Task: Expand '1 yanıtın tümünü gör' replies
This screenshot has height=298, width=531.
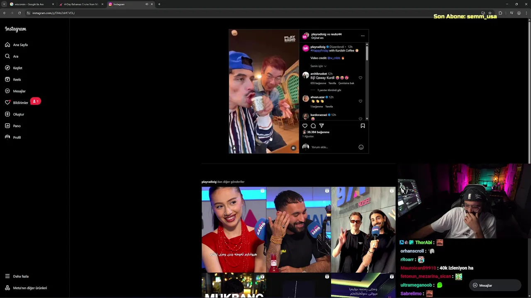Action: [x=329, y=90]
